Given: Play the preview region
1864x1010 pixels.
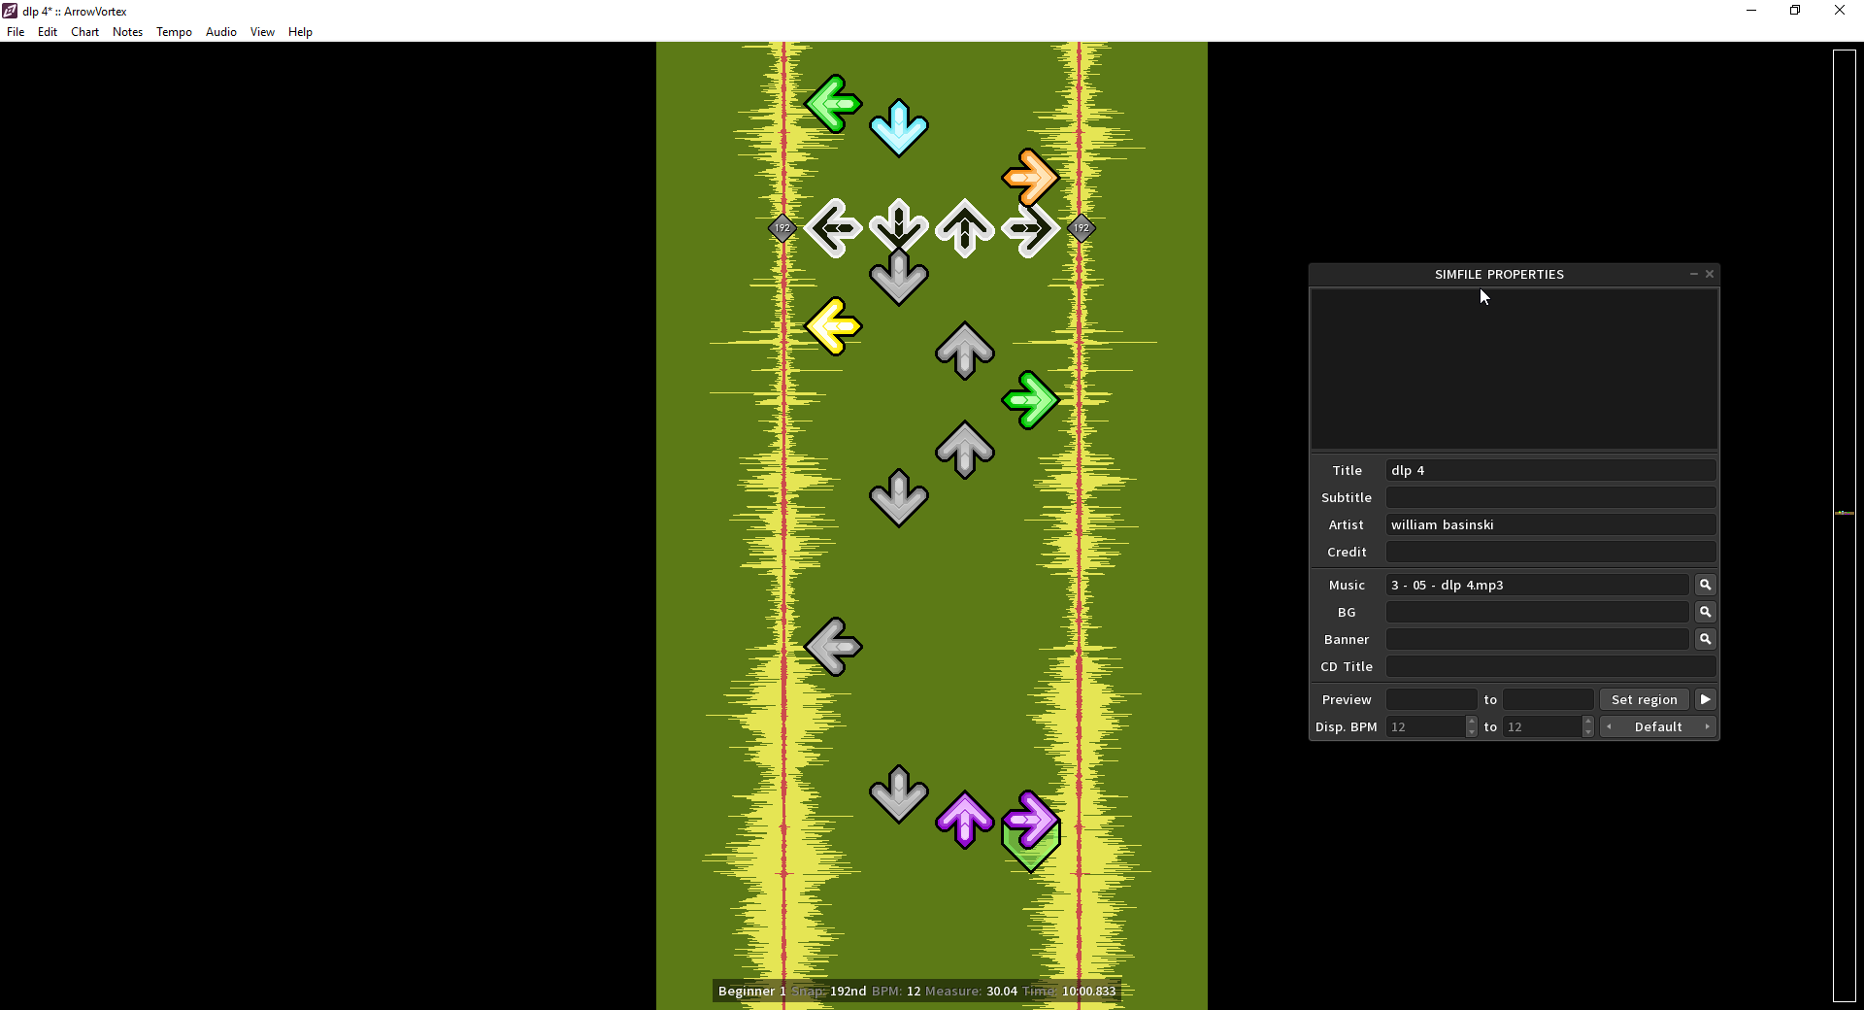Looking at the screenshot, I should 1705,699.
